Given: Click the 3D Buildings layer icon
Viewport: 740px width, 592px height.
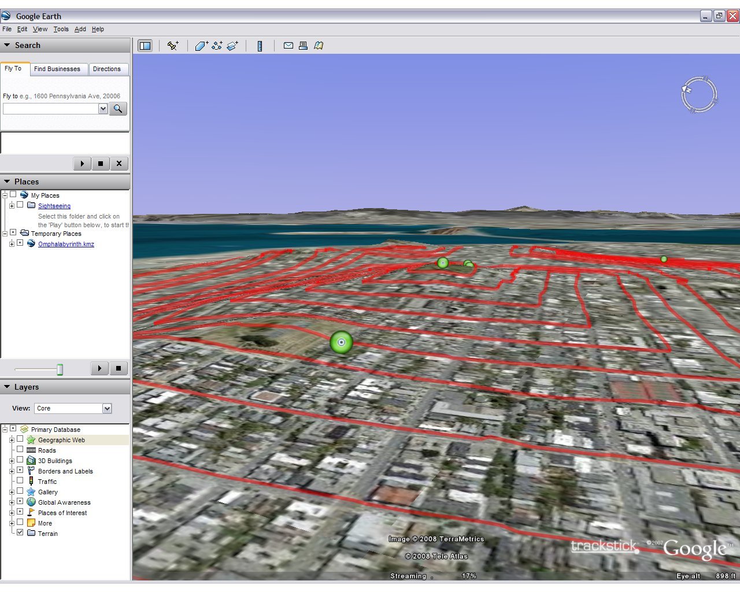Looking at the screenshot, I should pos(31,461).
